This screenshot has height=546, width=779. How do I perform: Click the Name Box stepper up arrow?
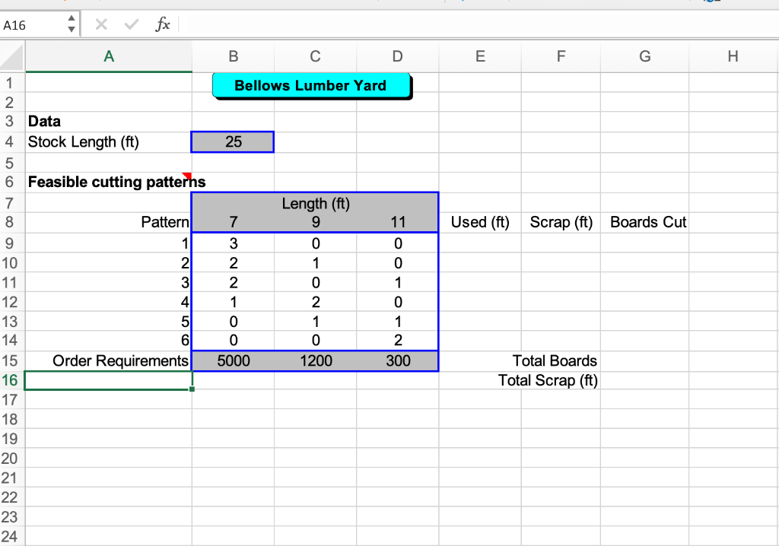click(x=72, y=18)
